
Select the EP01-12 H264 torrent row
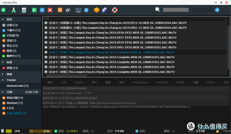(x=135, y=28)
